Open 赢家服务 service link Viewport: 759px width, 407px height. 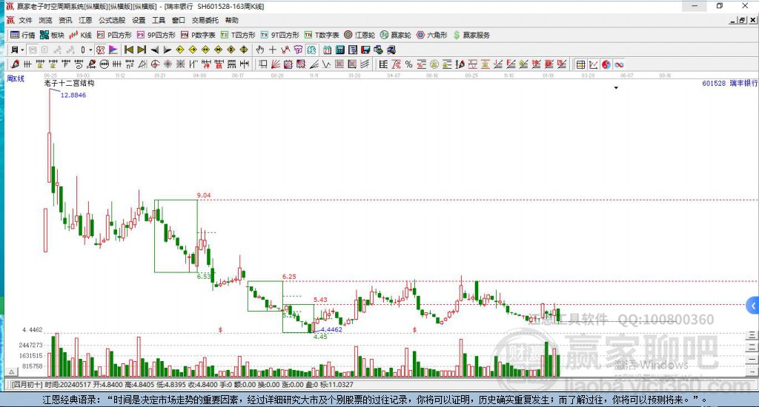pyautogui.click(x=471, y=35)
